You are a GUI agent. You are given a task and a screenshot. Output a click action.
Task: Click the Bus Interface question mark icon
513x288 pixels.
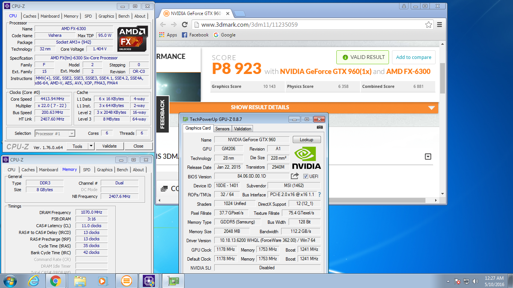coord(319,195)
